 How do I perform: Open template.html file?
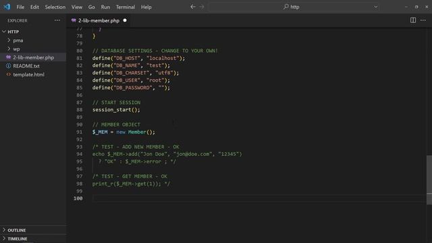(x=33, y=74)
